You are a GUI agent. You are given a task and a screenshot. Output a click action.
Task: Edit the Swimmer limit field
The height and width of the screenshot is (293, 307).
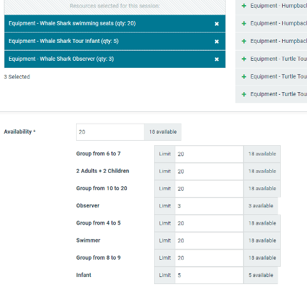click(x=209, y=241)
